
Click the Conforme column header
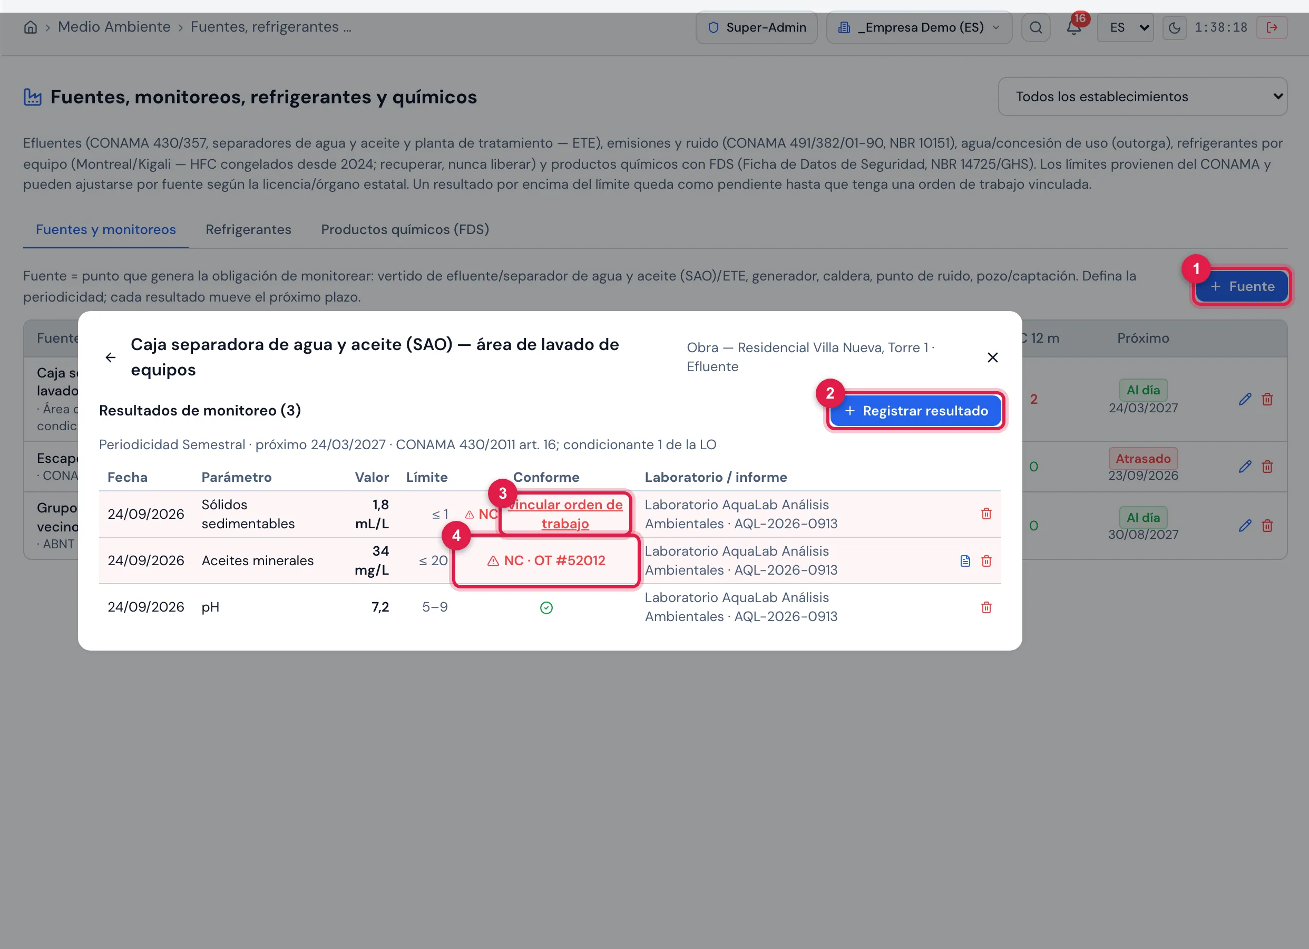(x=546, y=477)
